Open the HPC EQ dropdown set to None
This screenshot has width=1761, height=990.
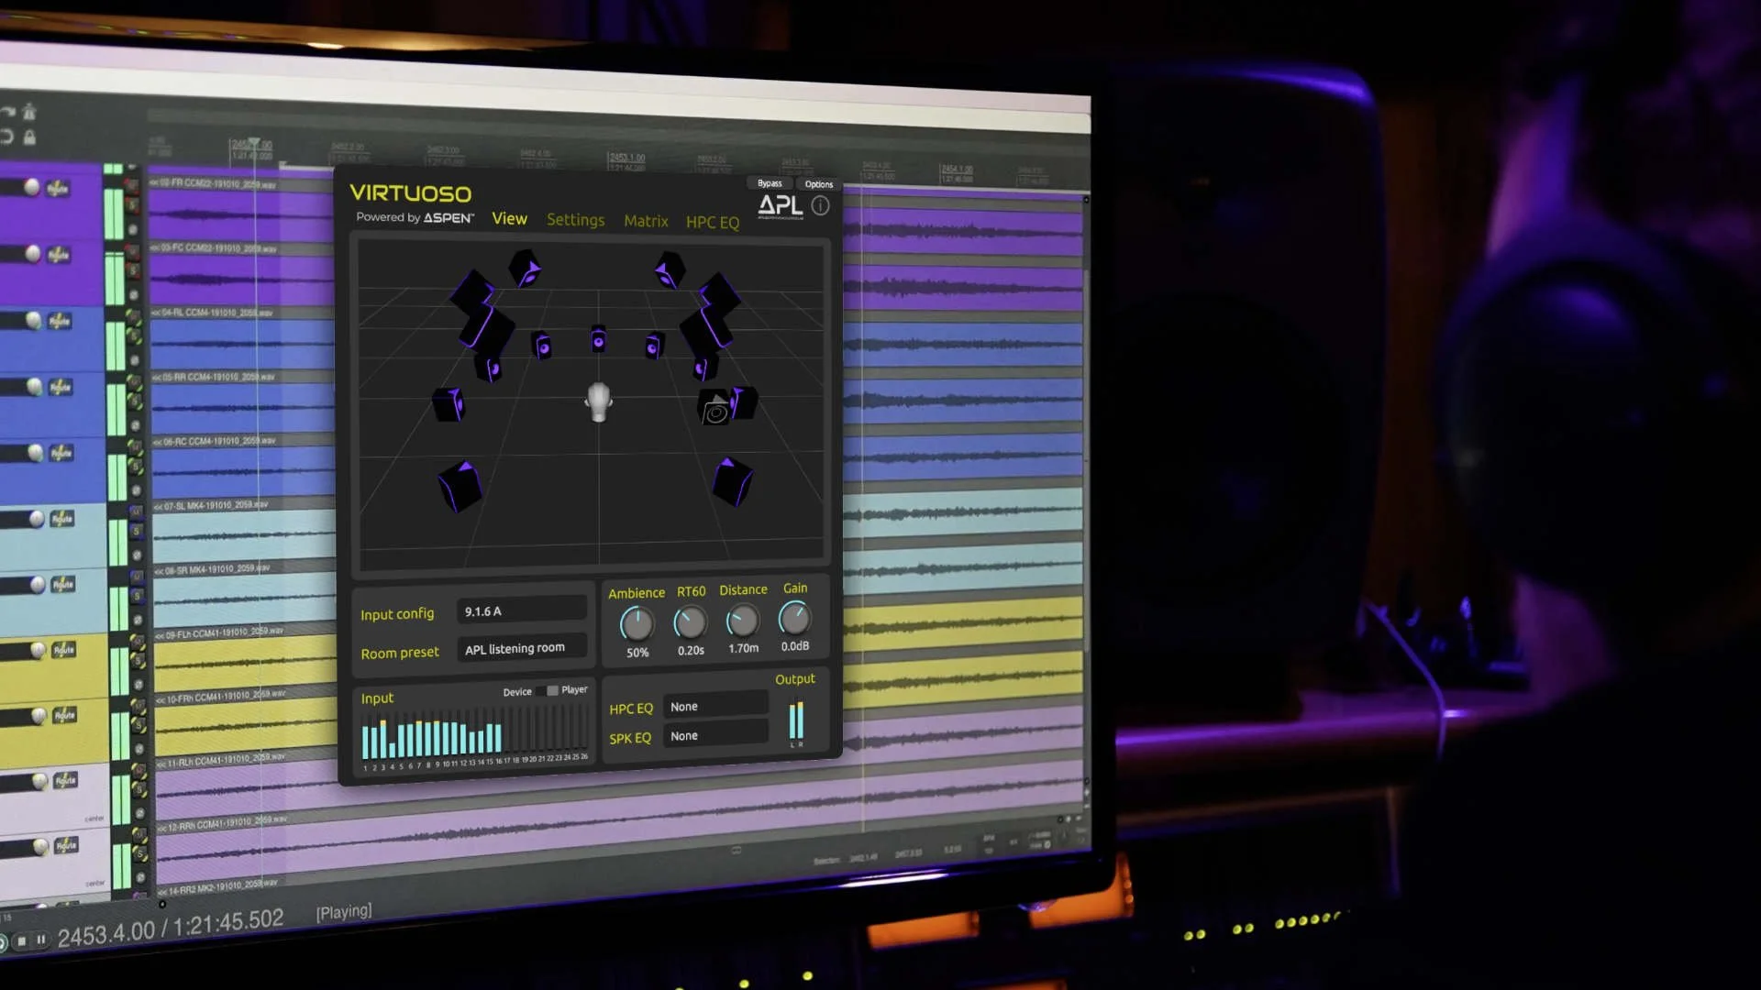coord(715,706)
